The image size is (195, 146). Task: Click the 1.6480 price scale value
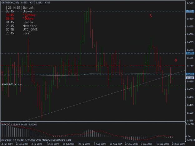pyautogui.click(x=190, y=66)
